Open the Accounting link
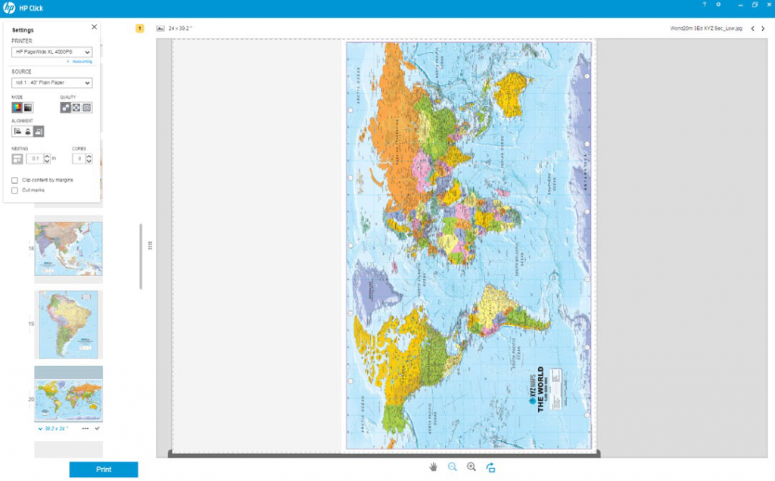Screen dimensions: 775x481 (x=82, y=62)
